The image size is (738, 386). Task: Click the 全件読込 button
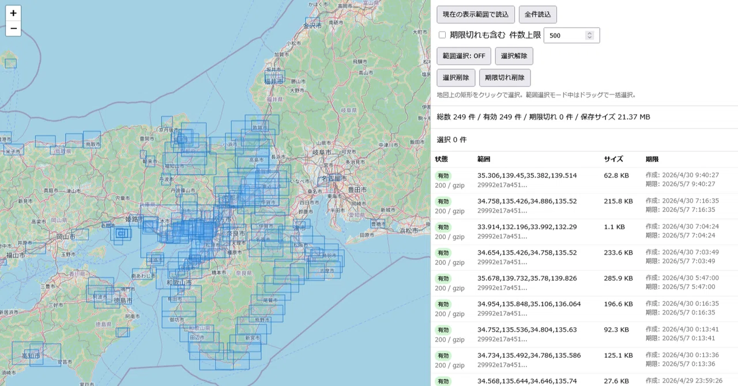[x=538, y=14]
